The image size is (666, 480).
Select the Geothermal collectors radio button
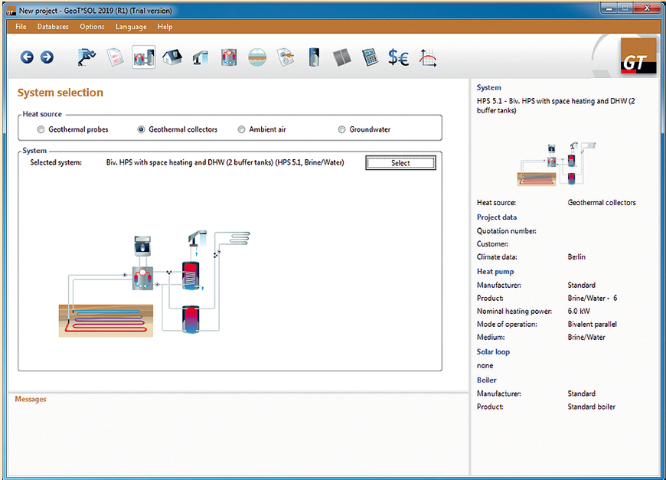[x=142, y=130]
